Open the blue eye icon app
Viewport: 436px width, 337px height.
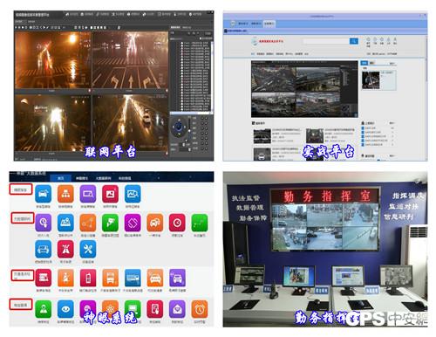(65, 309)
